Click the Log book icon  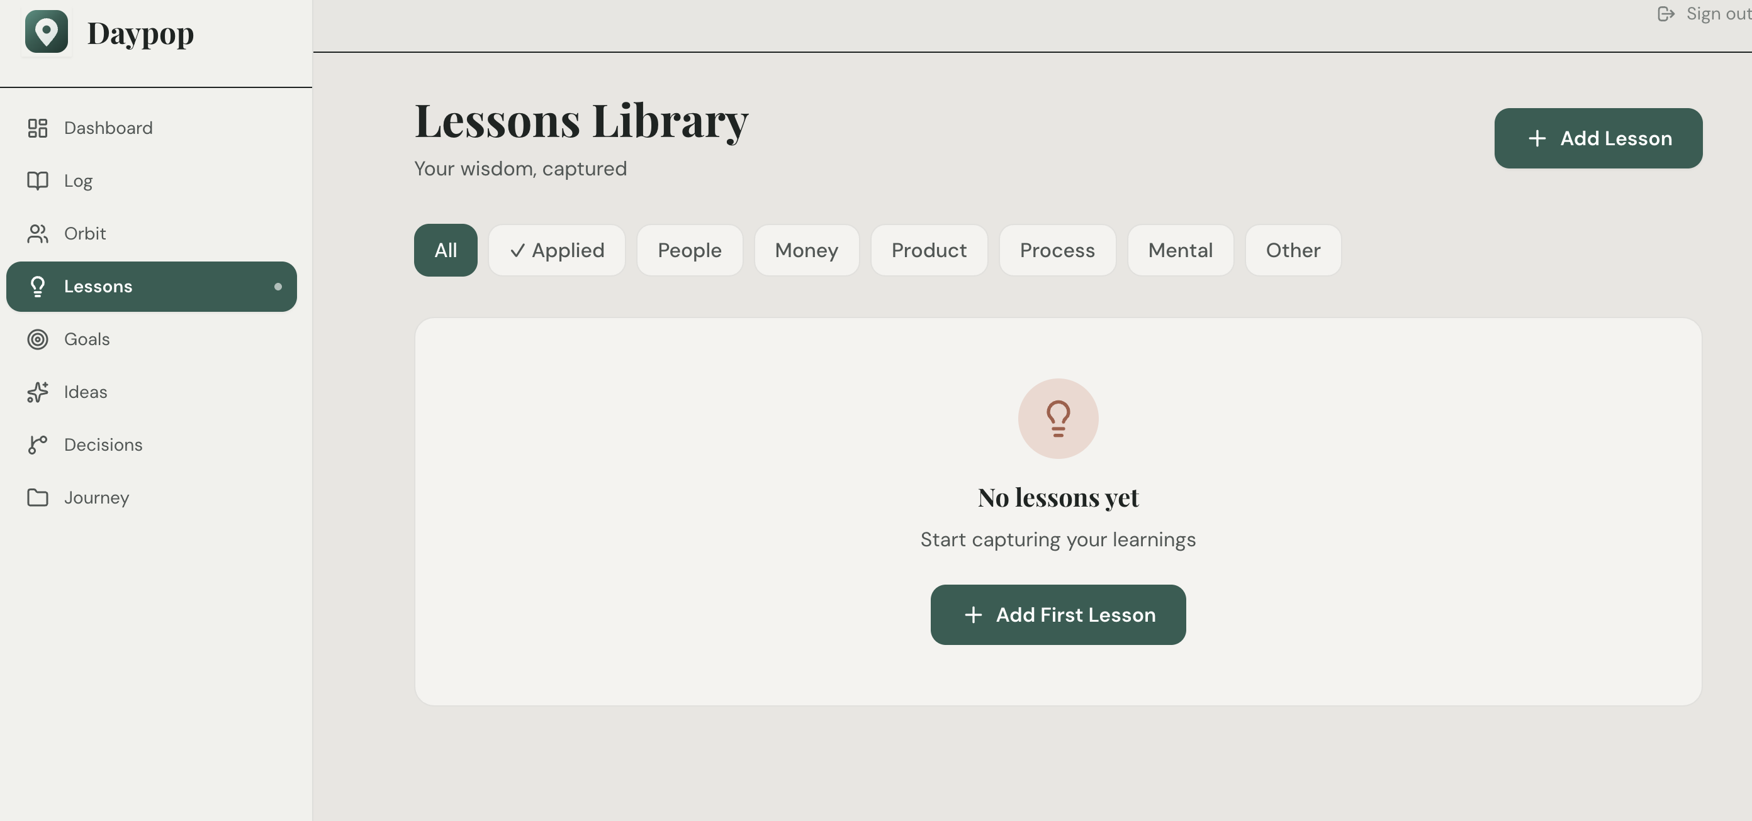pos(37,181)
